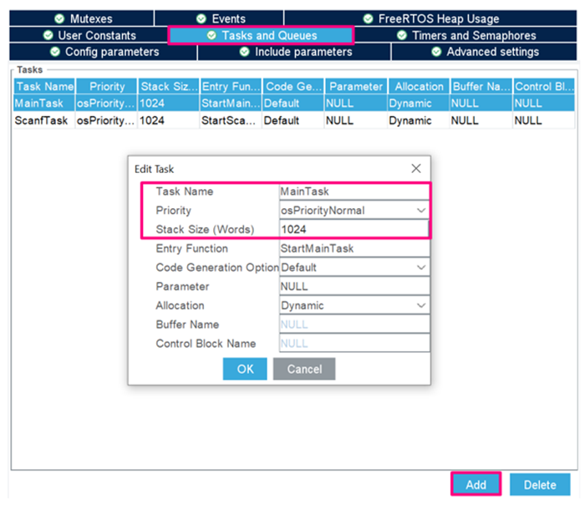Switch to Timers and Semaphores tab

click(465, 35)
